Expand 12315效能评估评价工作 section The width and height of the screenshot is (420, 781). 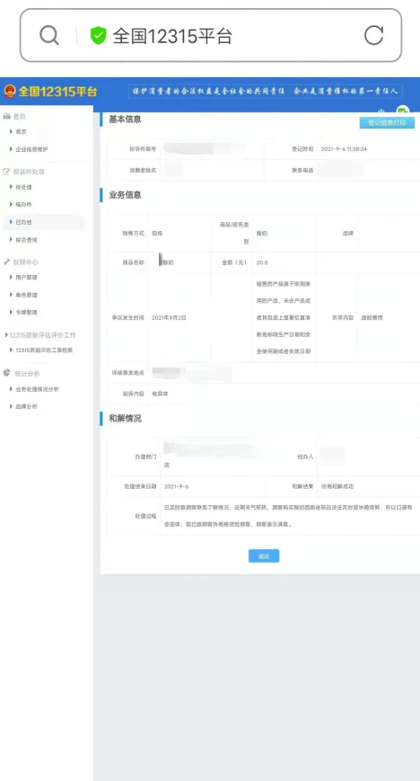tap(40, 335)
